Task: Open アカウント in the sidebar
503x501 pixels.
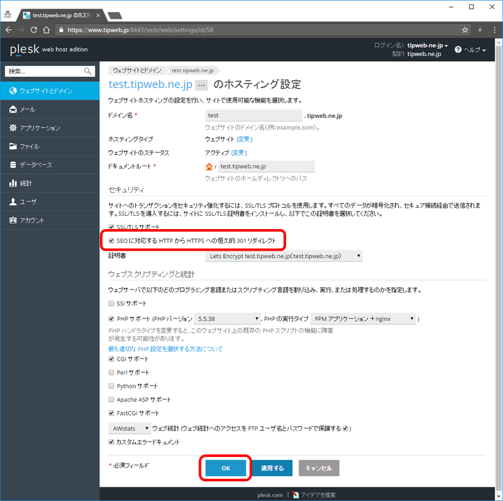Action: 50,220
